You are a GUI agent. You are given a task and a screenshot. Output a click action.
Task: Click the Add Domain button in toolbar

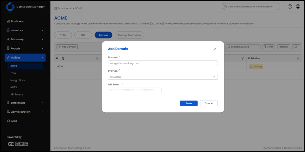67,47
